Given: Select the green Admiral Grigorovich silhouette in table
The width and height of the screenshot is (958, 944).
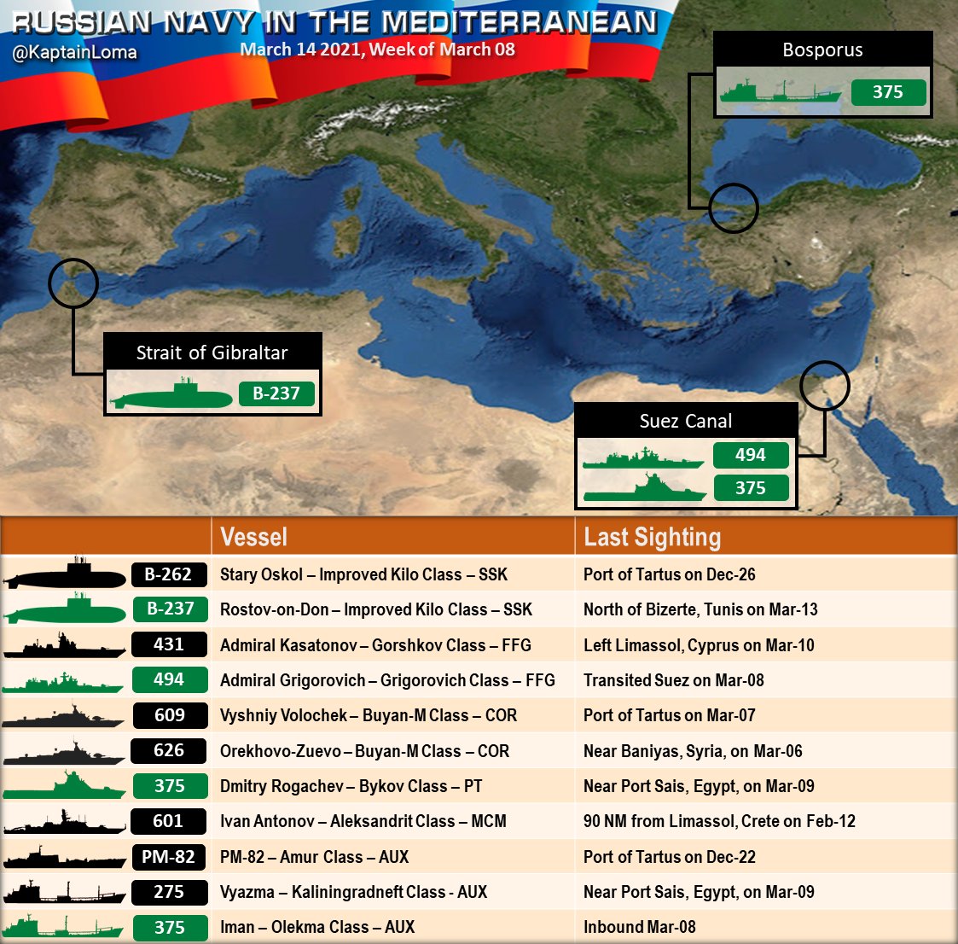Looking at the screenshot, I should (63, 682).
